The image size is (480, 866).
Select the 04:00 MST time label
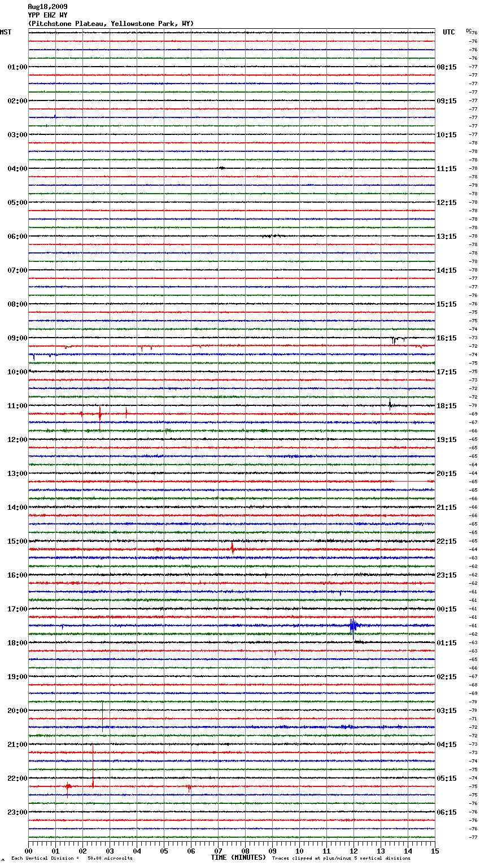click(x=17, y=169)
